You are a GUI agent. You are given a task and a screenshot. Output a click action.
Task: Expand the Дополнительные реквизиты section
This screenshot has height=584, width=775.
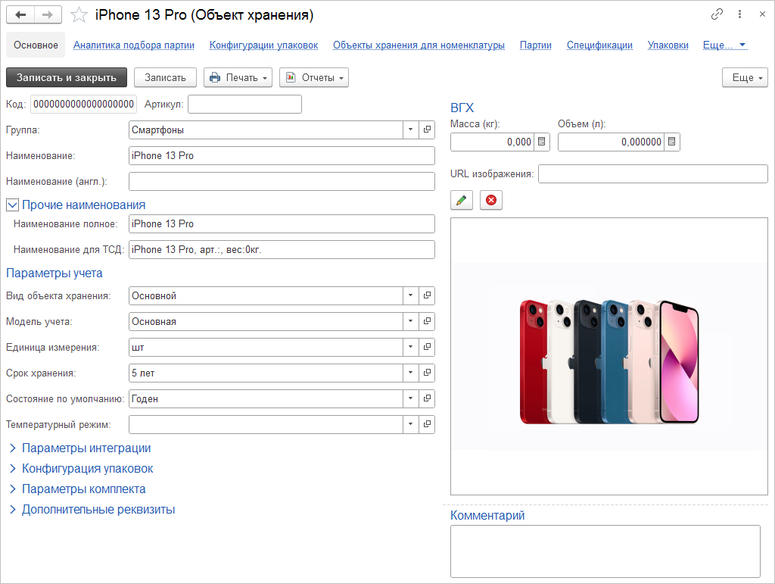click(x=13, y=509)
